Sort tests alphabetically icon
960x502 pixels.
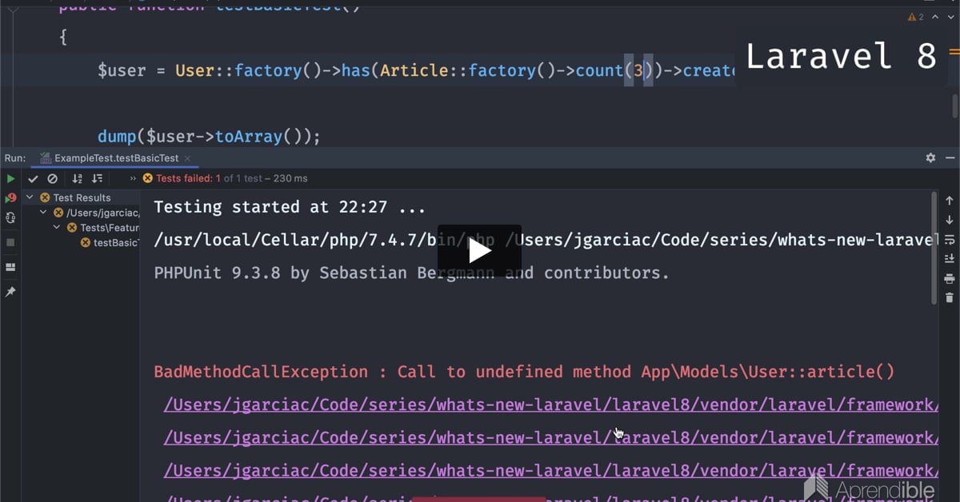78,179
